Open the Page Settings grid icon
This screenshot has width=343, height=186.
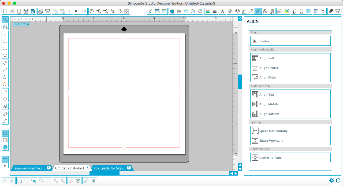(x=308, y=11)
